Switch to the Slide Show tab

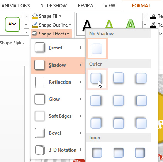tap(54, 6)
